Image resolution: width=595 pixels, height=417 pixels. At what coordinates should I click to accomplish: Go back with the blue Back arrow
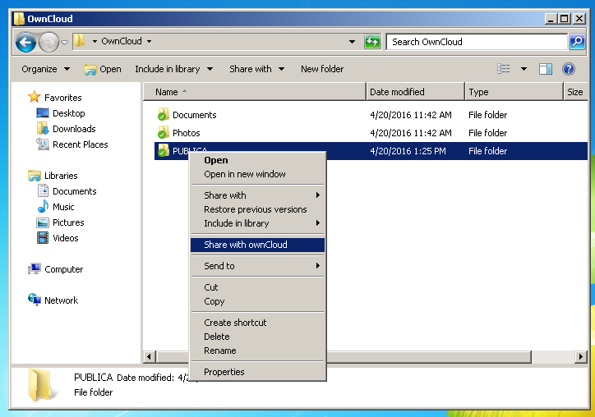[x=25, y=42]
